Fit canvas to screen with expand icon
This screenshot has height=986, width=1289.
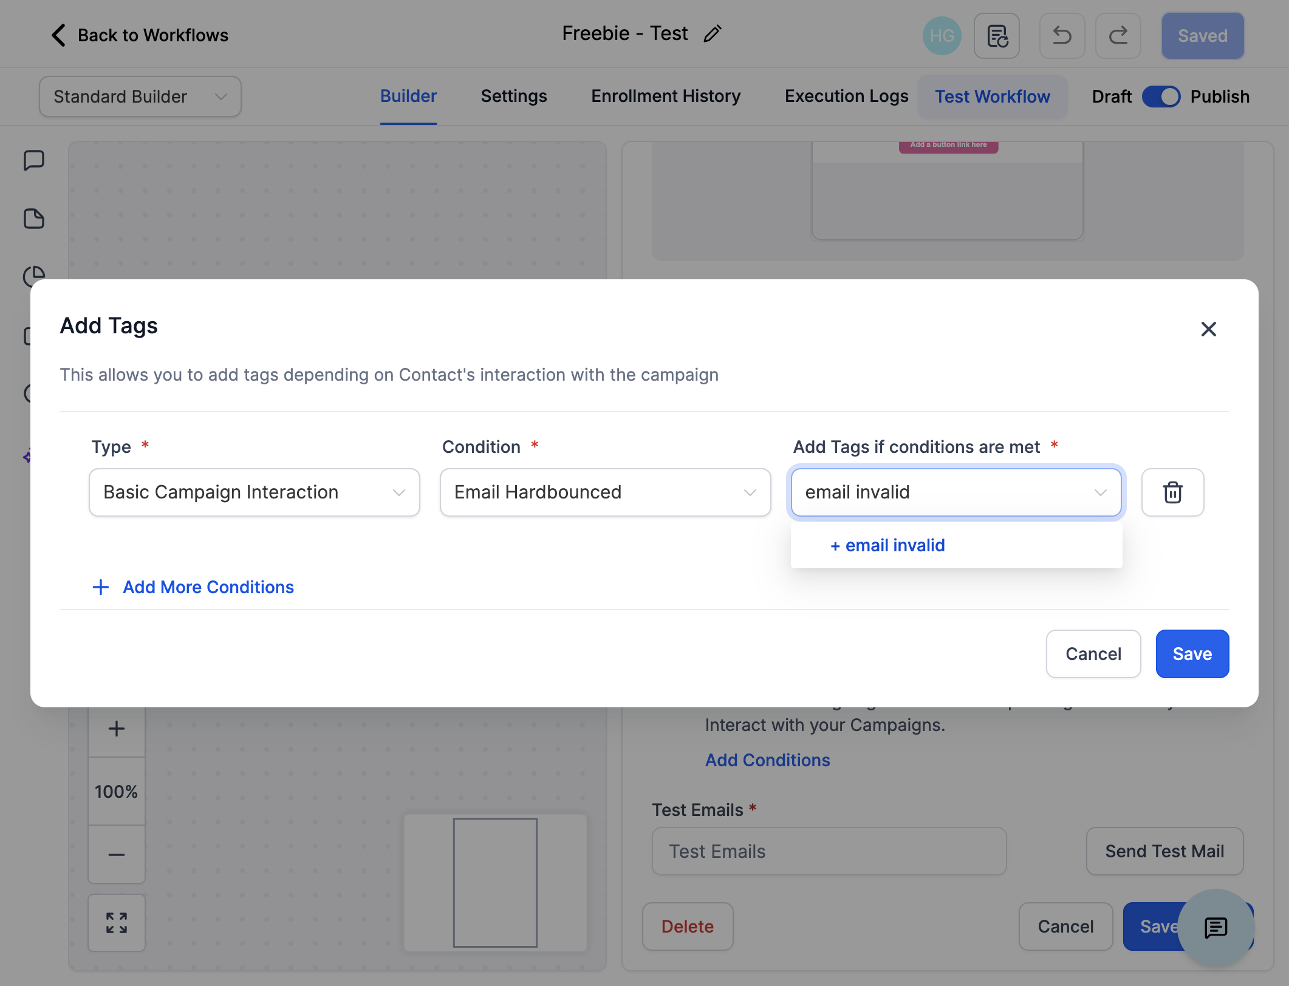click(x=117, y=923)
